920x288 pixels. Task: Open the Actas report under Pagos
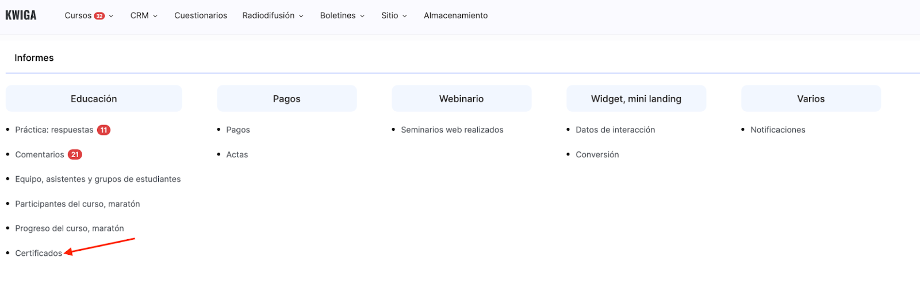coord(237,155)
